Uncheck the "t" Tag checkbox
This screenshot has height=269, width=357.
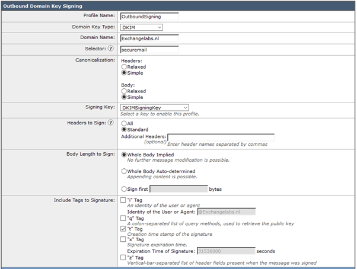tap(123, 229)
